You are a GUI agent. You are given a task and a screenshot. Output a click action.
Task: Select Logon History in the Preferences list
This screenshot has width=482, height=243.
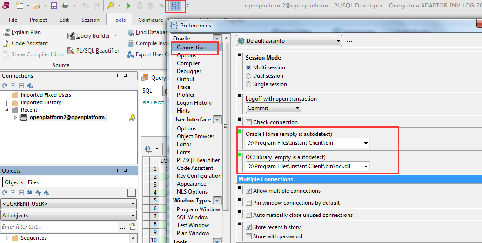(194, 103)
